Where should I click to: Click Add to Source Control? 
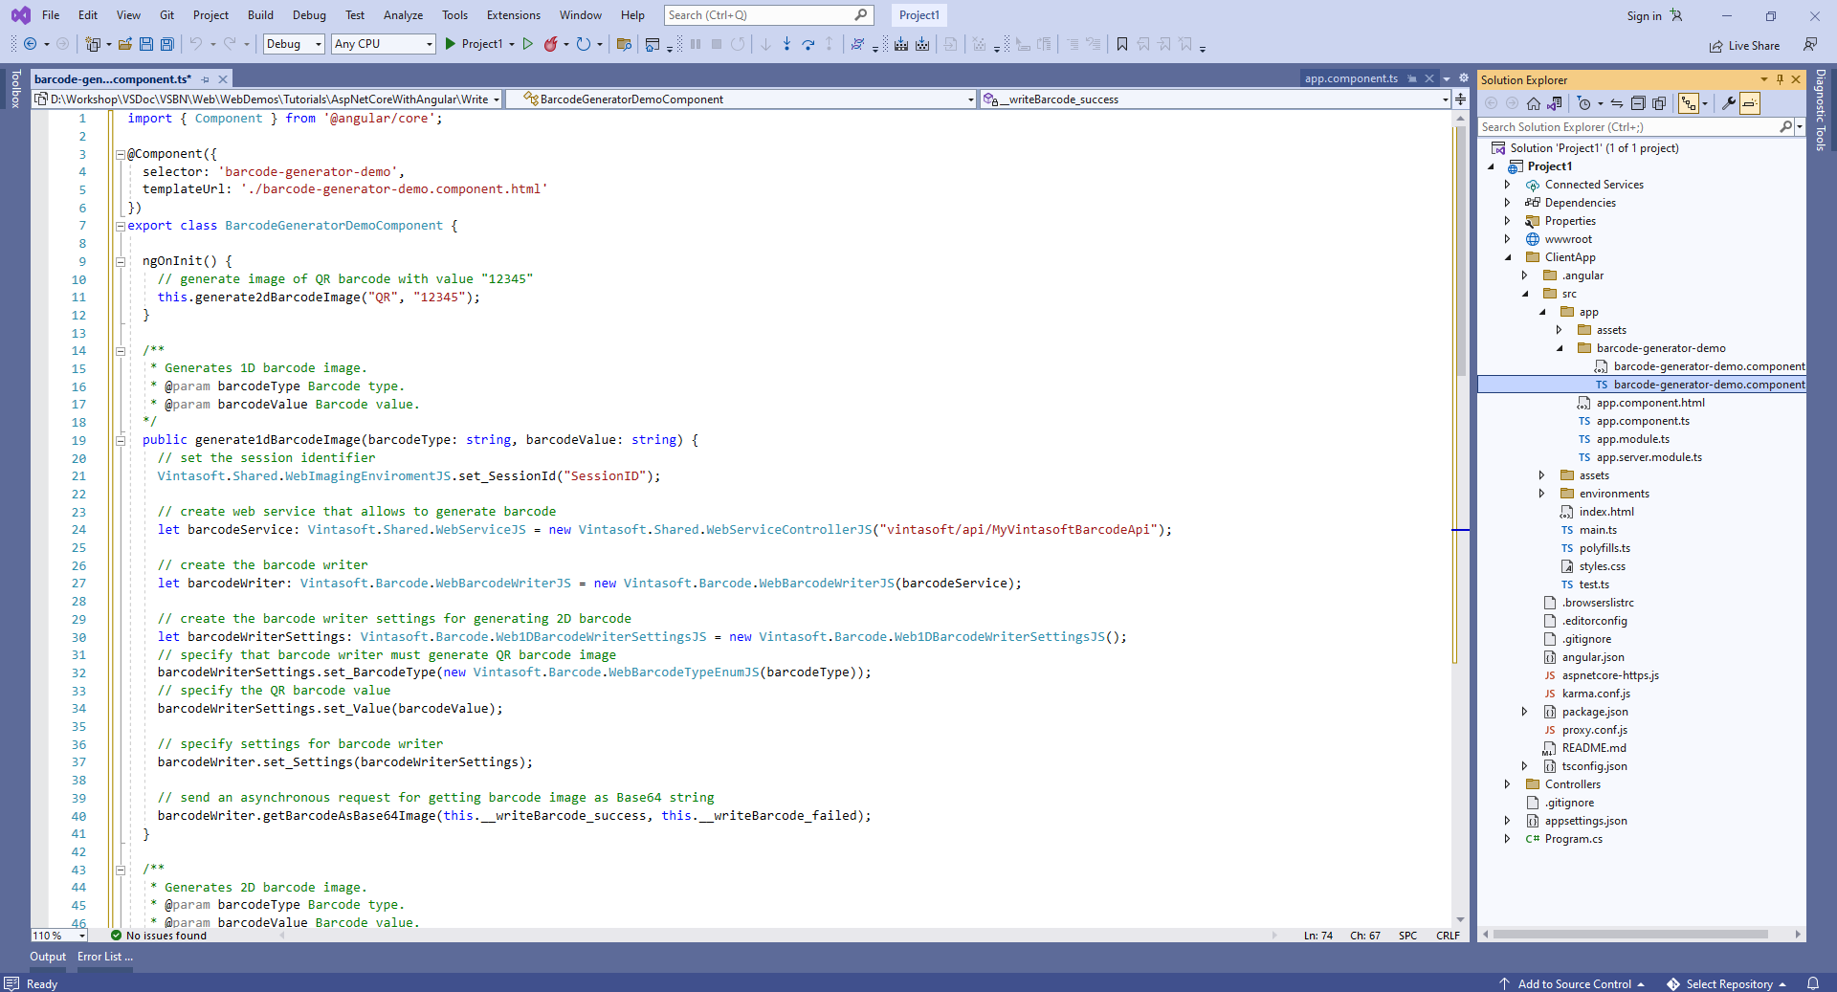pyautogui.click(x=1574, y=983)
